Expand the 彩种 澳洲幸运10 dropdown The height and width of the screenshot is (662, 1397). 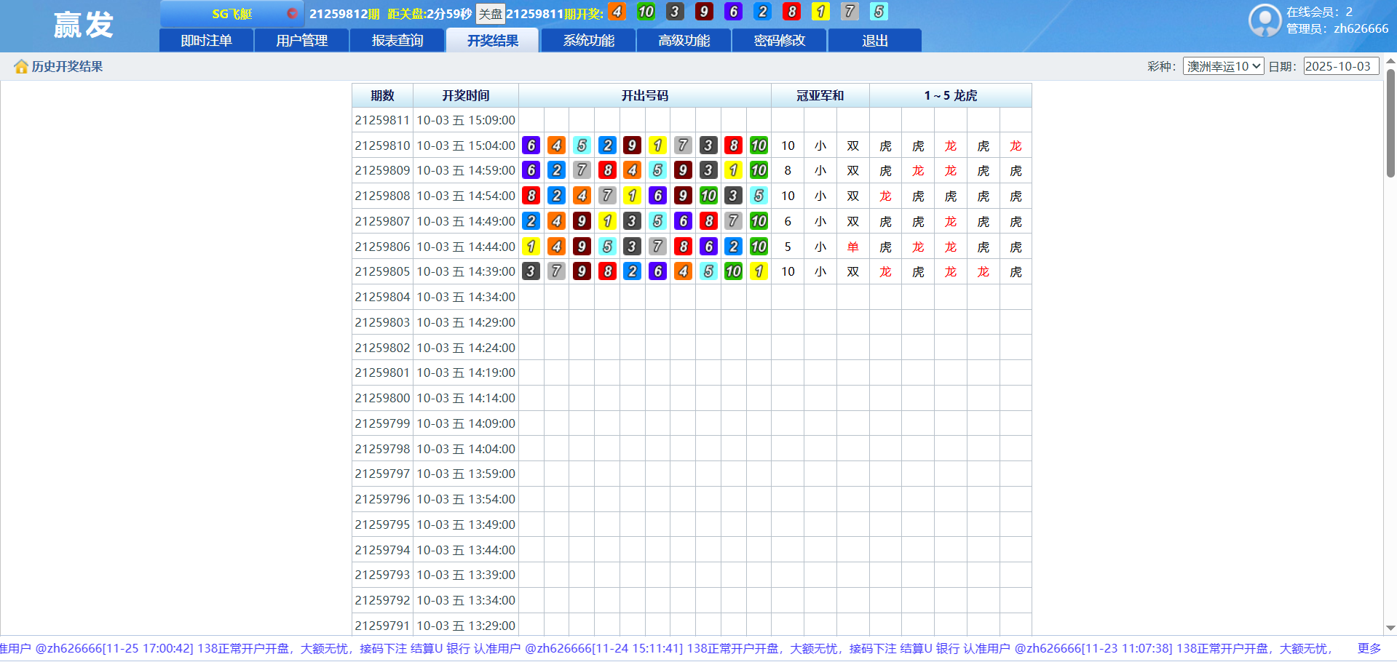1223,66
